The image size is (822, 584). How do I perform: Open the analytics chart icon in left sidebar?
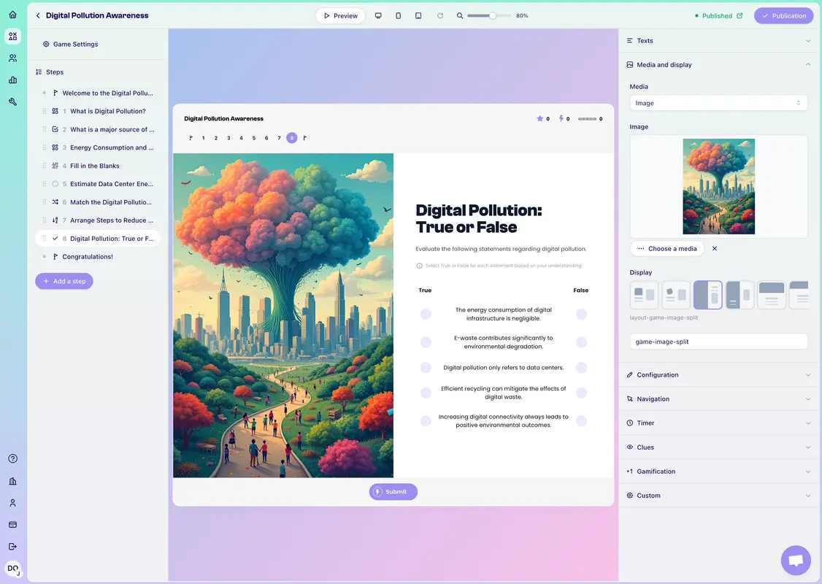[12, 80]
